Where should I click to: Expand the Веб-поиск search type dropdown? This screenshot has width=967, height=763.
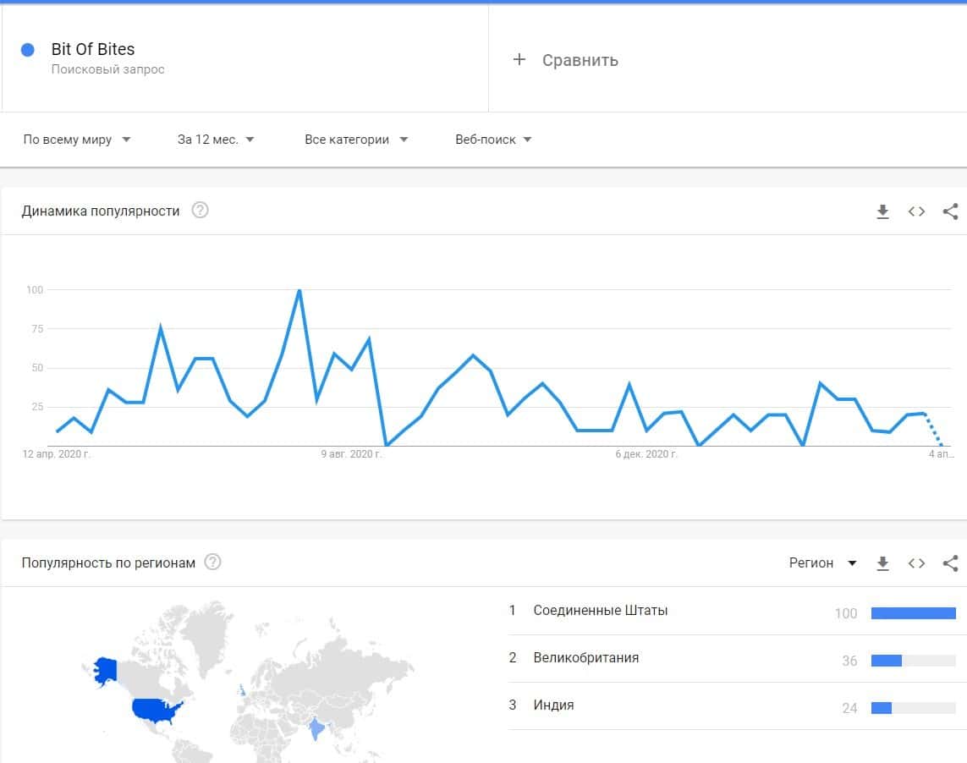point(493,140)
